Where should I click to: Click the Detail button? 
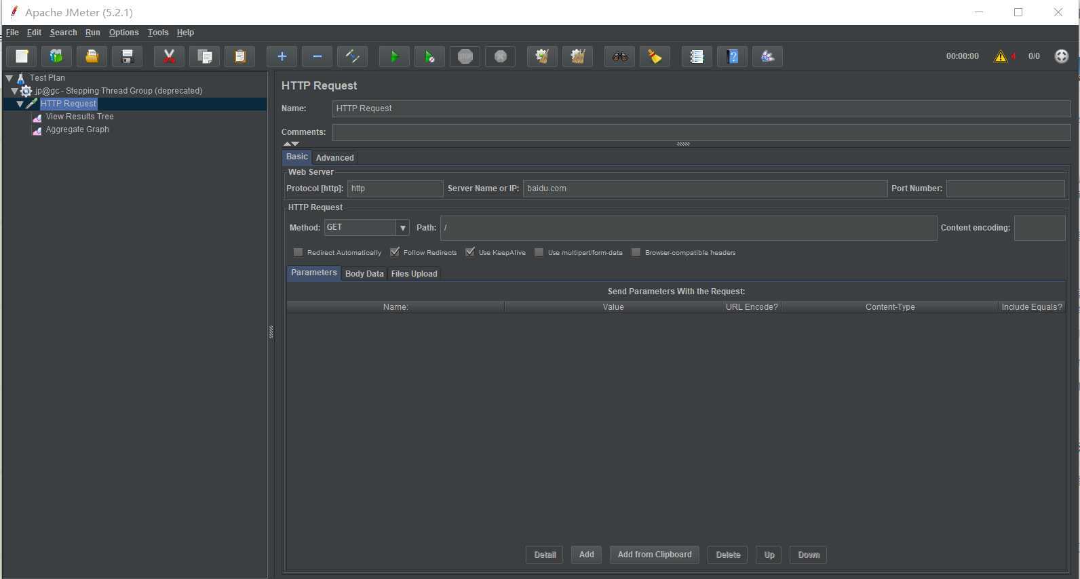pos(545,555)
